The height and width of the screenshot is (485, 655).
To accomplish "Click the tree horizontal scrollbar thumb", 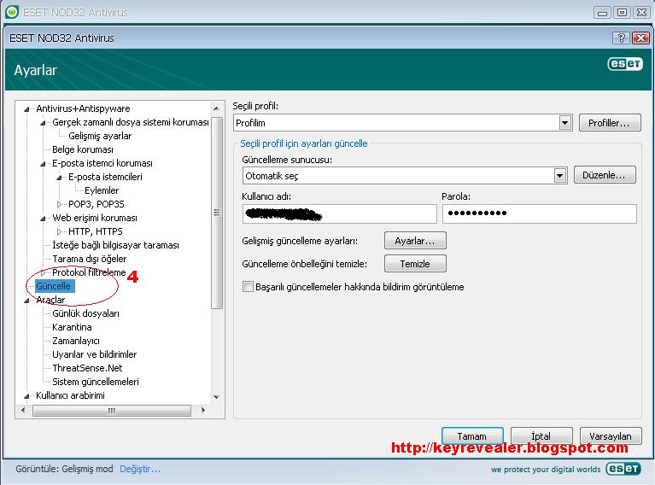I will (112, 411).
